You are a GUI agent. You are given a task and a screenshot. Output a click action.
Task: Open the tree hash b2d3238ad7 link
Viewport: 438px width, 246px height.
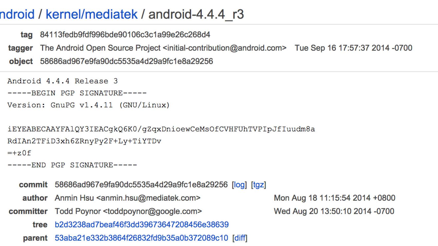click(x=141, y=225)
